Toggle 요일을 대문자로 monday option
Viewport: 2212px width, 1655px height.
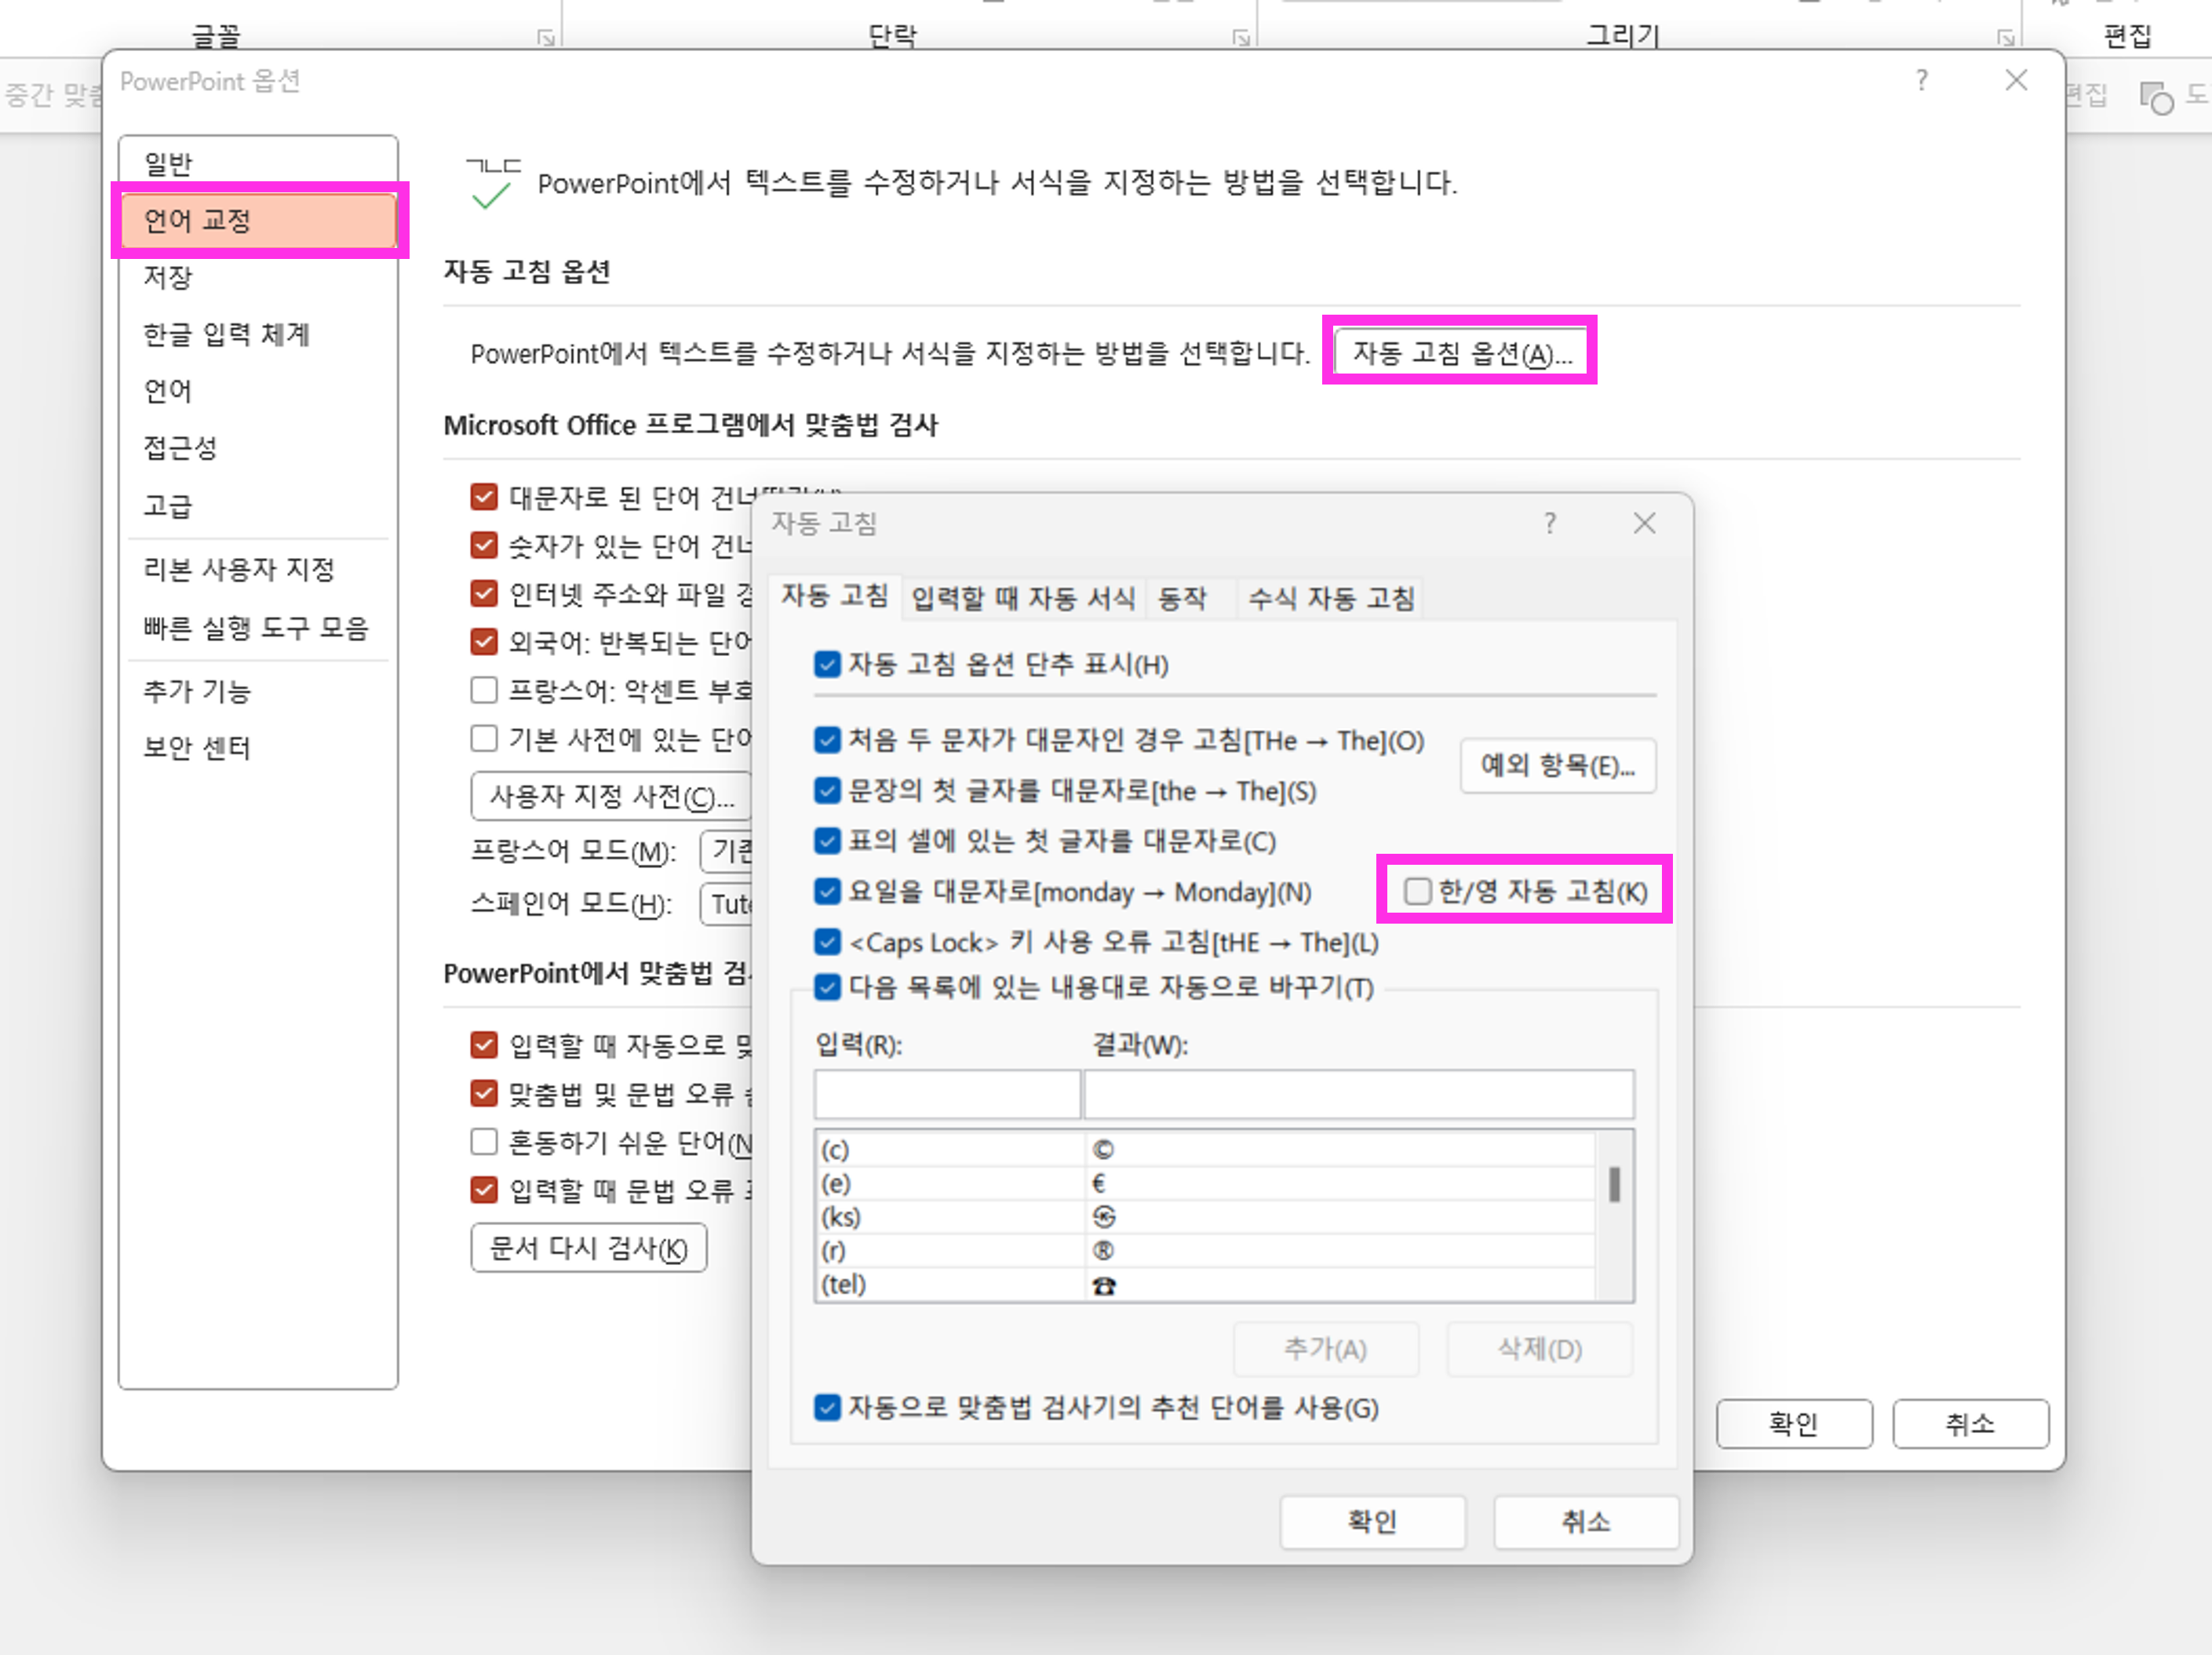point(827,891)
